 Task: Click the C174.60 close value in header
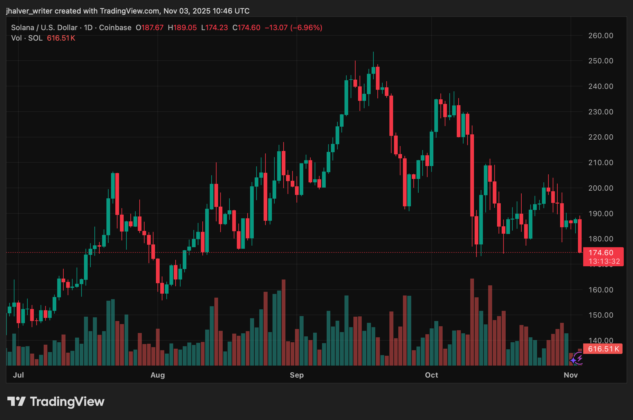(x=246, y=28)
